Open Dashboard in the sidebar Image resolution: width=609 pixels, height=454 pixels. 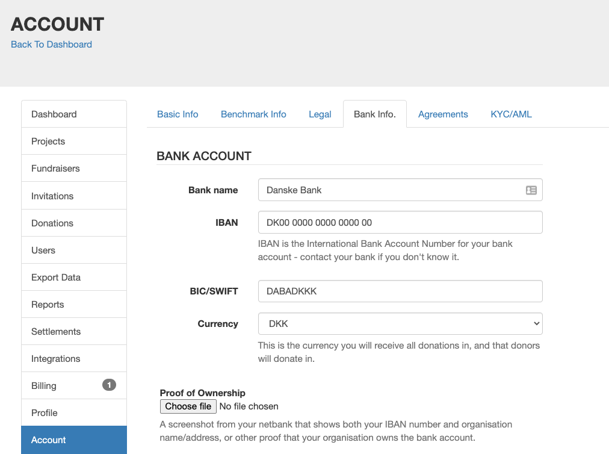click(x=74, y=114)
